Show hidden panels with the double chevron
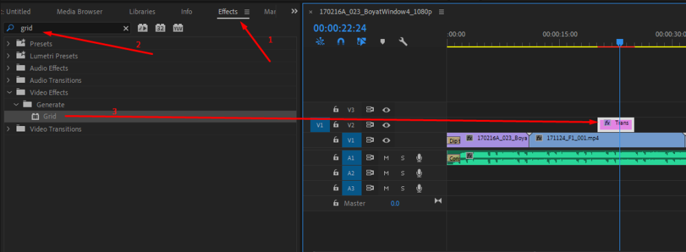The width and height of the screenshot is (686, 252). coord(294,12)
